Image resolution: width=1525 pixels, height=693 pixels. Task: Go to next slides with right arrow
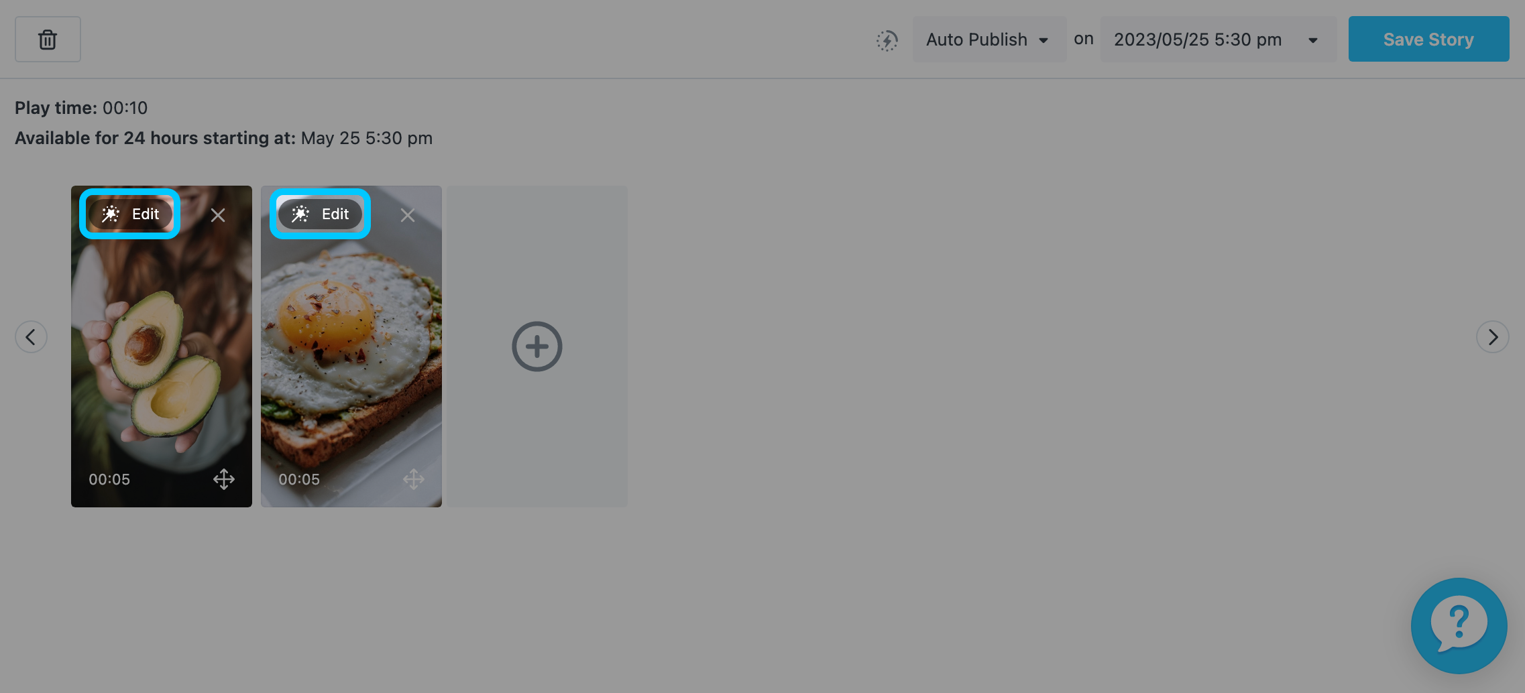1493,336
